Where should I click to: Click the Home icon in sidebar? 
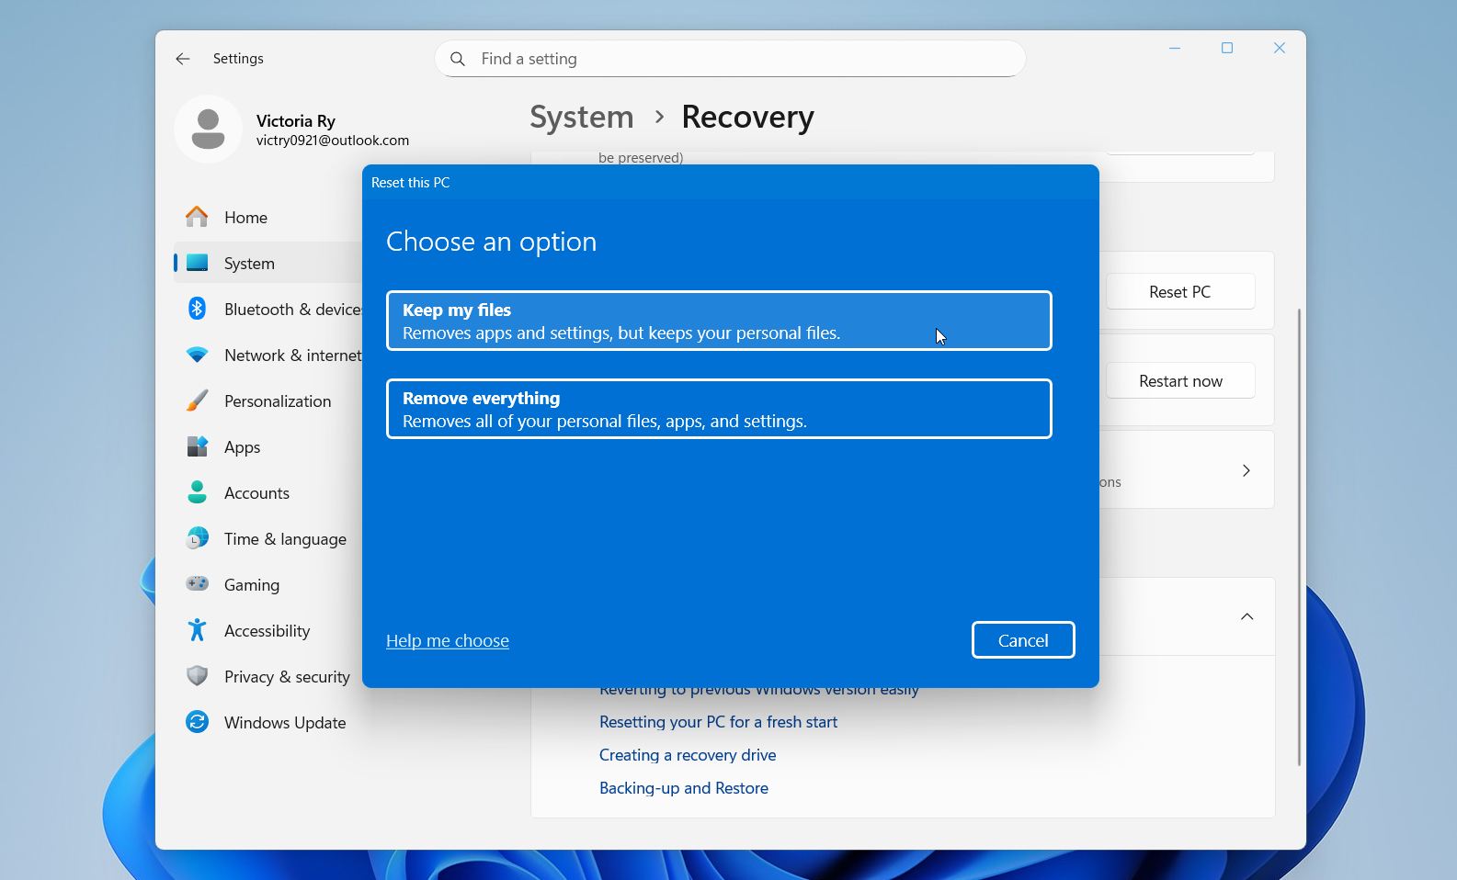coord(197,217)
